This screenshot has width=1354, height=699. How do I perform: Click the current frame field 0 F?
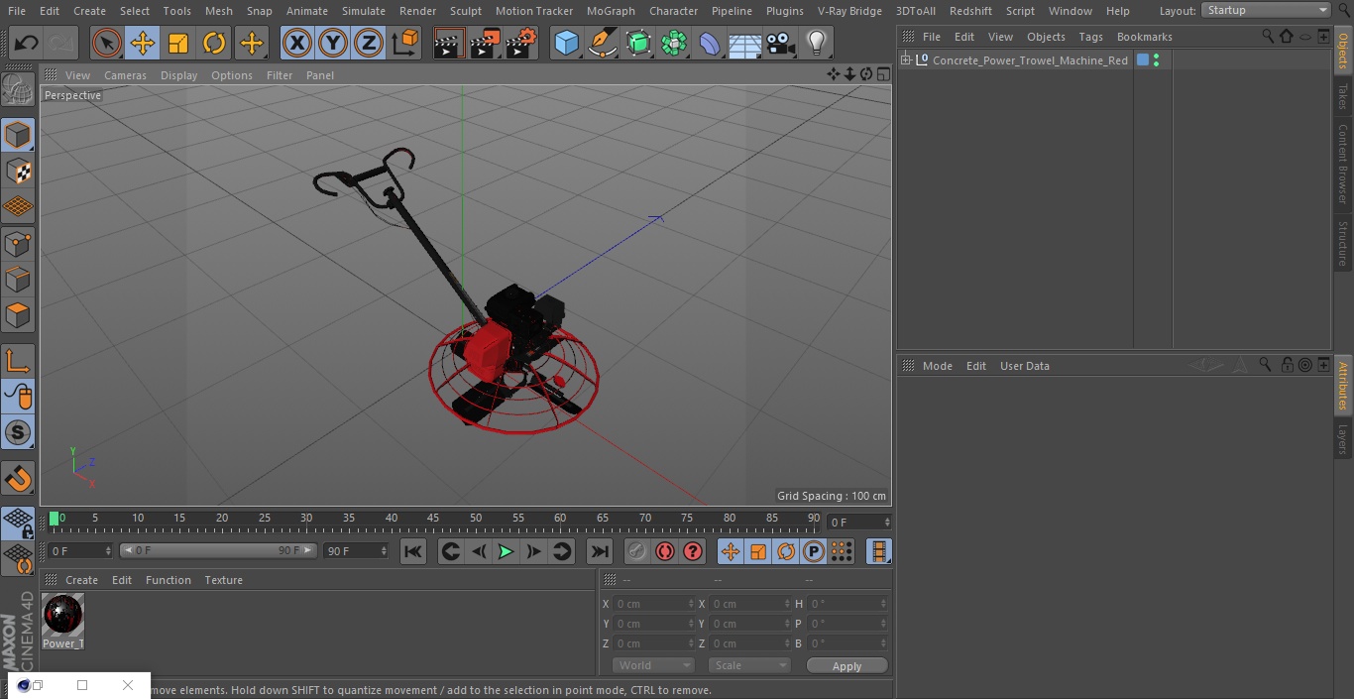(x=859, y=523)
